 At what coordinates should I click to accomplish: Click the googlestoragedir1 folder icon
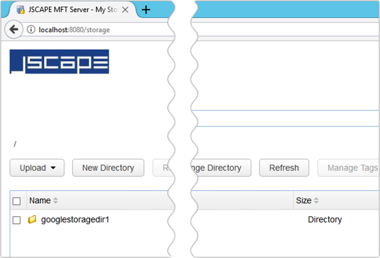[x=32, y=219]
